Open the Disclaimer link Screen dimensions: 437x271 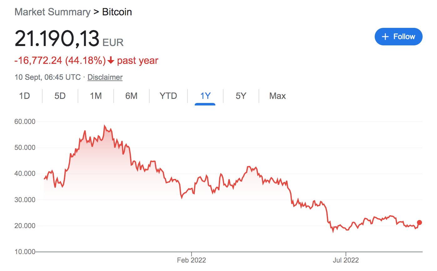[x=105, y=77]
